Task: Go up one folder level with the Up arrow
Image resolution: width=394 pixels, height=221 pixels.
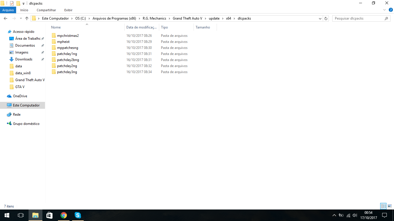Action: 27,18
